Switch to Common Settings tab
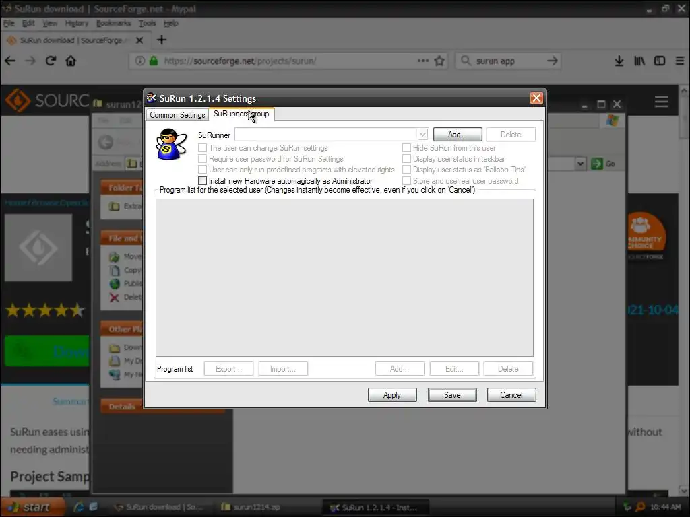The image size is (690, 517). pos(177,114)
